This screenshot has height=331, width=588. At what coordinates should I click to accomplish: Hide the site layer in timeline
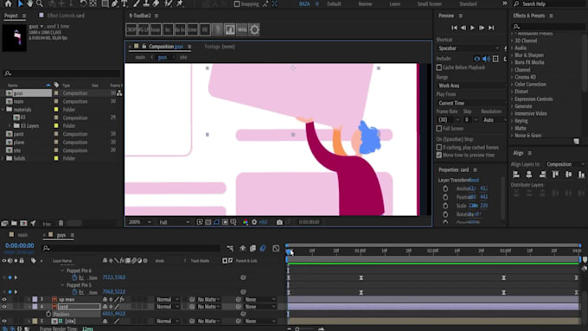[4, 321]
